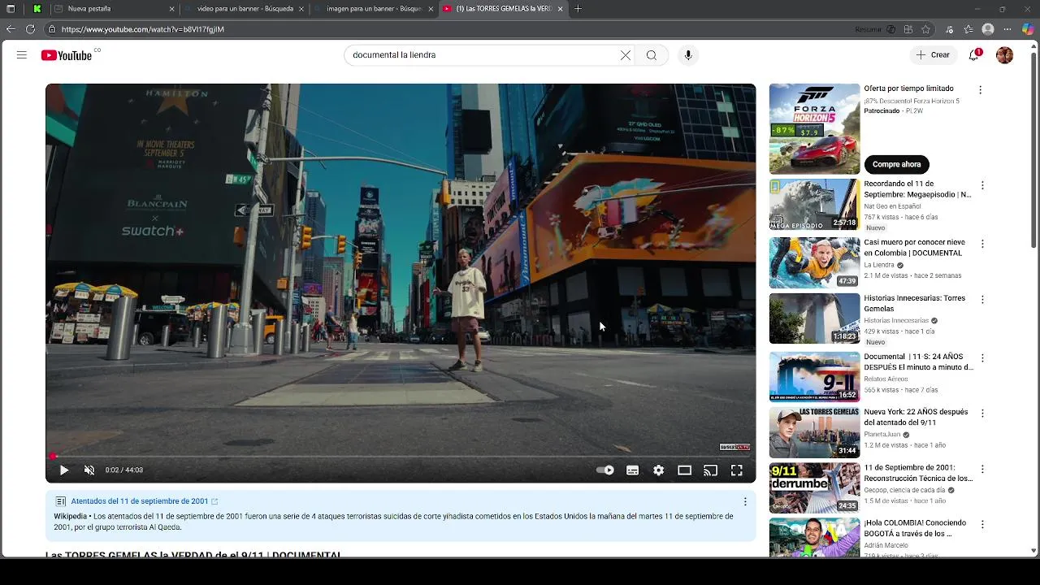Open options for Casi muero por conocer nieve
Viewport: 1040px width, 585px height.
982,244
